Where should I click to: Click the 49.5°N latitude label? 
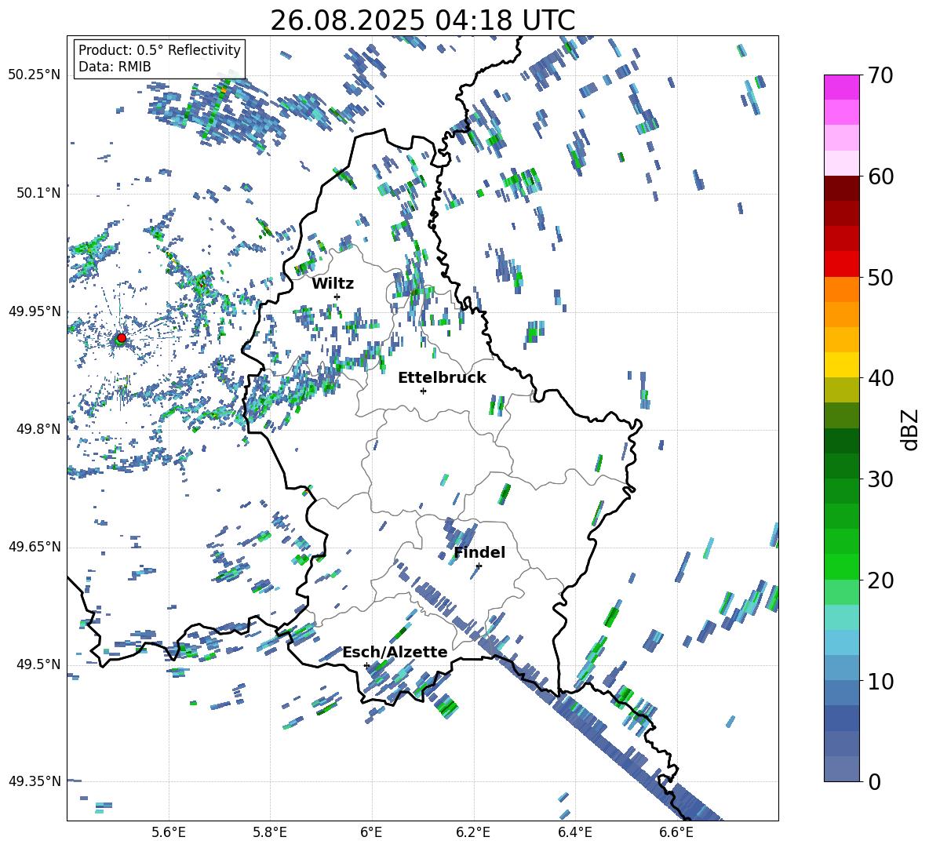coord(38,664)
